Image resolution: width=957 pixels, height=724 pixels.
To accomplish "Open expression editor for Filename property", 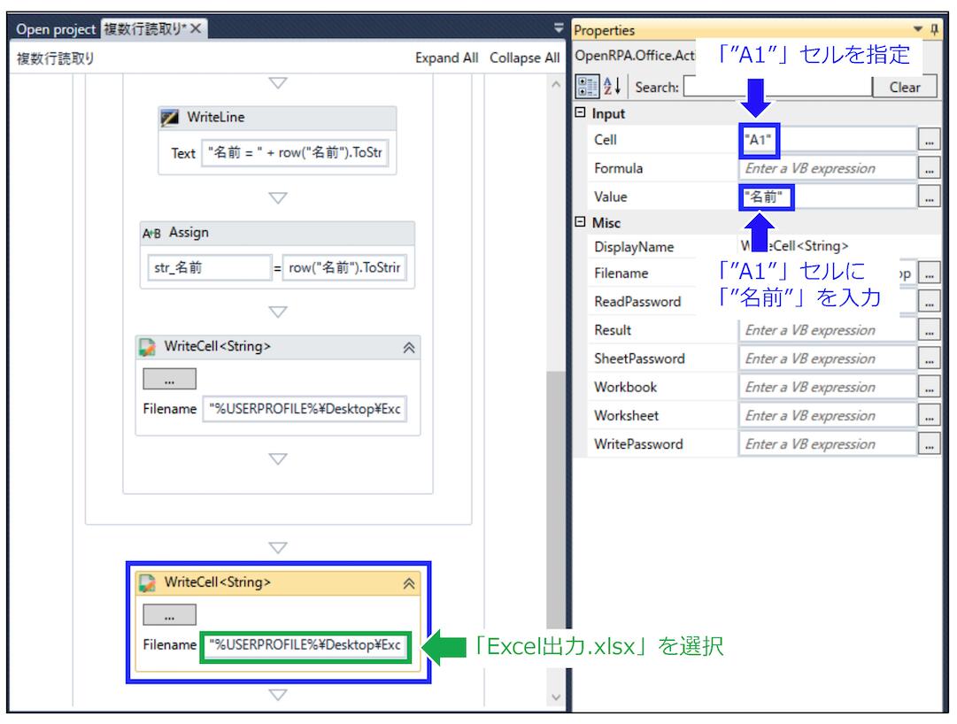I will pyautogui.click(x=929, y=273).
